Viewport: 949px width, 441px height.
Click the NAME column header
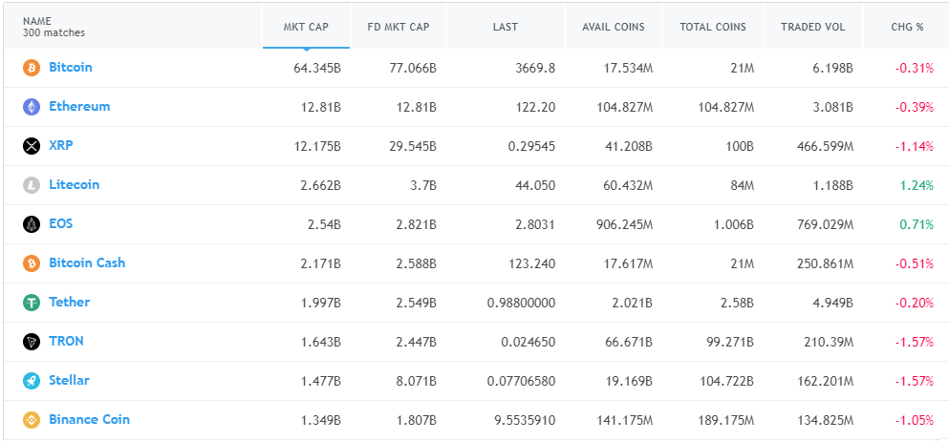coord(37,21)
